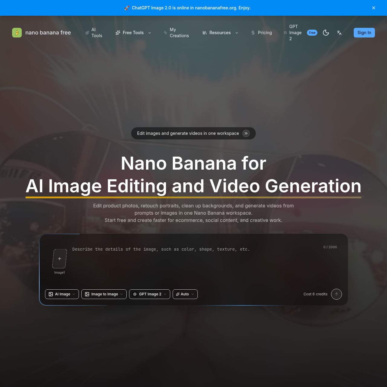The image size is (387, 387).
Task: Click the library icon beside Resources
Action: click(205, 33)
